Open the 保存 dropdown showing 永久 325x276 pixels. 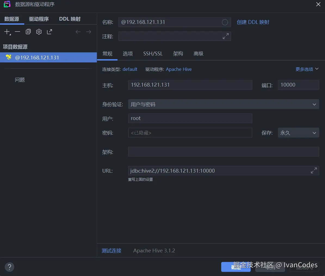(298, 133)
